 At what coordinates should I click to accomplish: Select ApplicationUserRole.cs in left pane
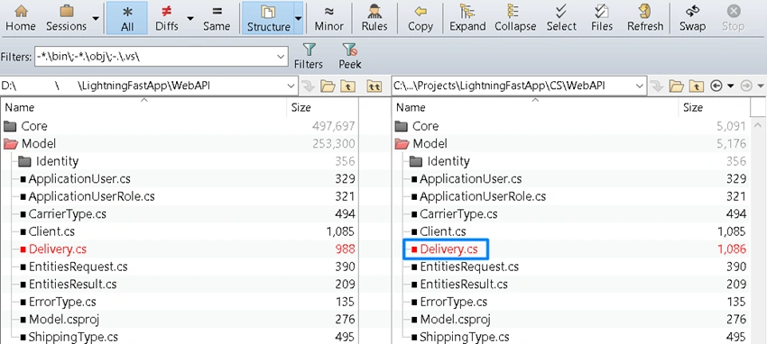coord(91,196)
